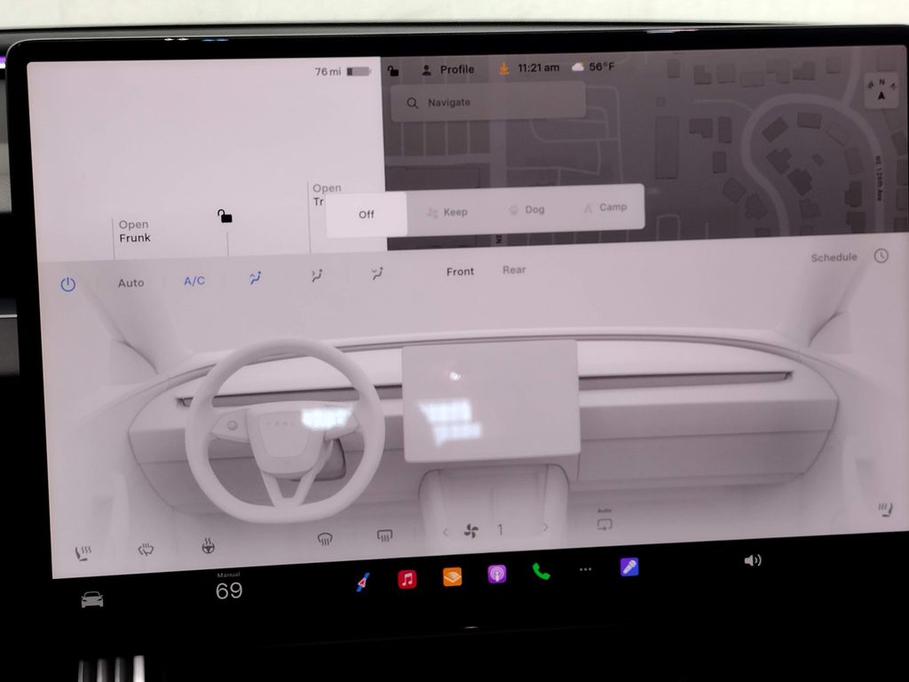Toggle Auto climate mode
This screenshot has width=909, height=682.
(130, 282)
